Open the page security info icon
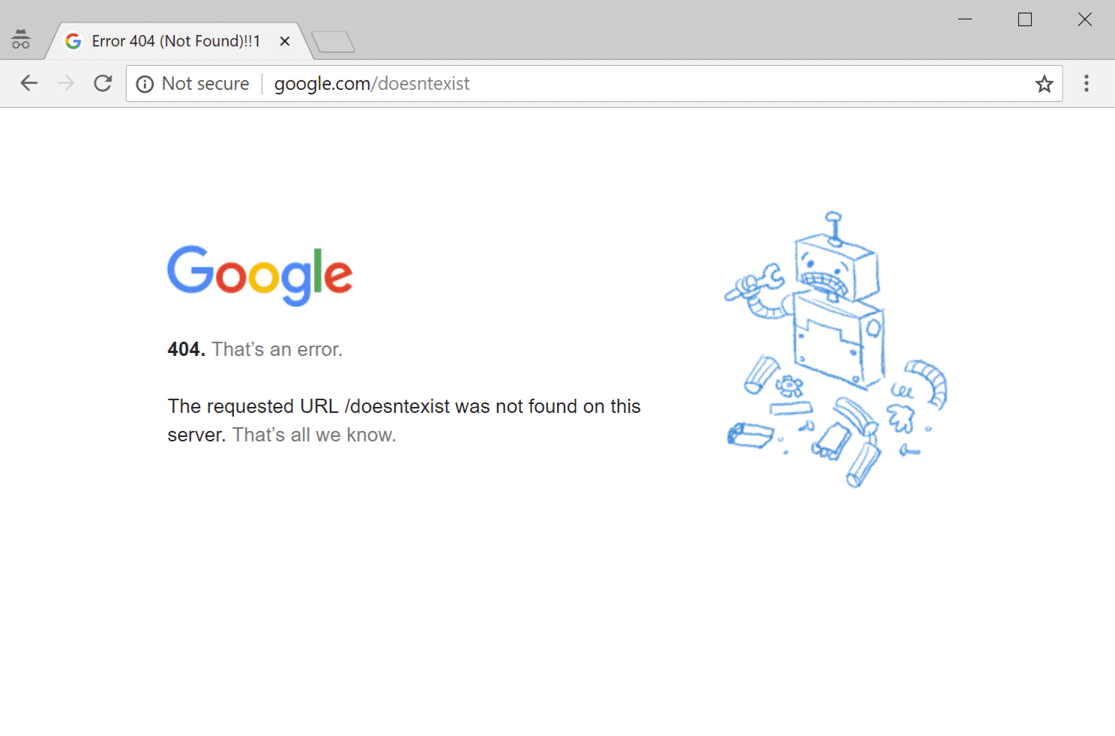Image resolution: width=1115 pixels, height=736 pixels. pyautogui.click(x=145, y=83)
